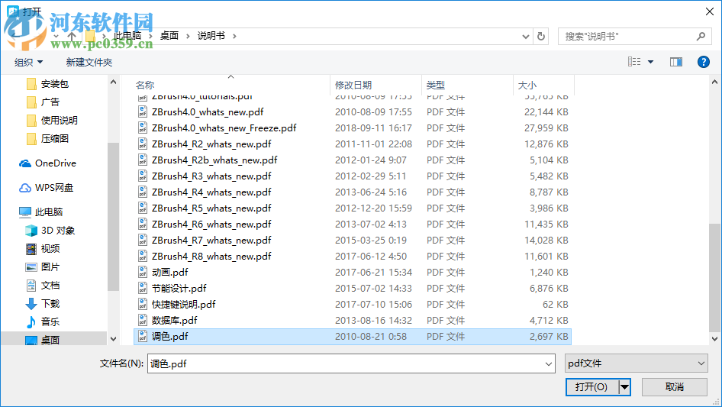The image size is (722, 407).
Task: Click PDF icon of 动画.pdf
Action: [x=143, y=273]
